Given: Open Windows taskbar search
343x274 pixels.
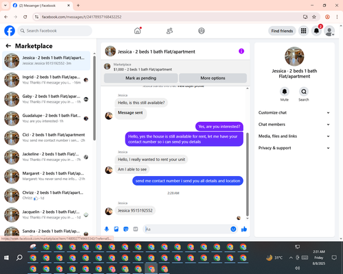Looking at the screenshot, I should [19, 258].
